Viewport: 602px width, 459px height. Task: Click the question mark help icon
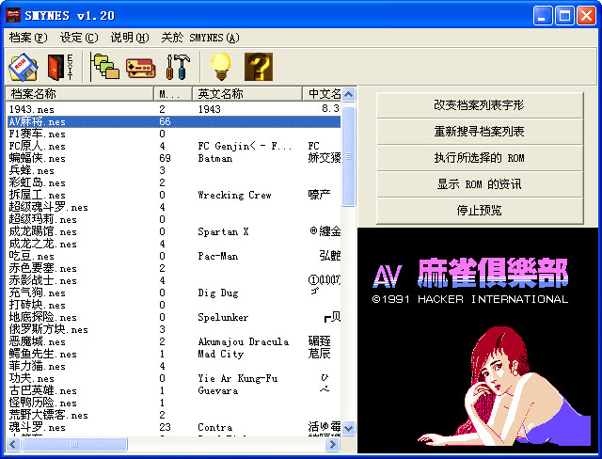pos(259,67)
